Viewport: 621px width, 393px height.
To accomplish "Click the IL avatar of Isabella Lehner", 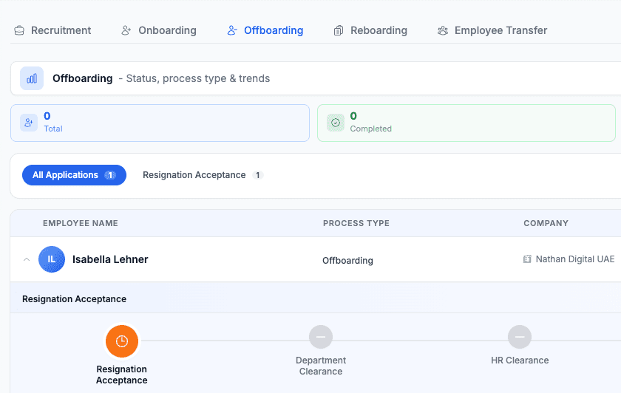I will pyautogui.click(x=52, y=259).
